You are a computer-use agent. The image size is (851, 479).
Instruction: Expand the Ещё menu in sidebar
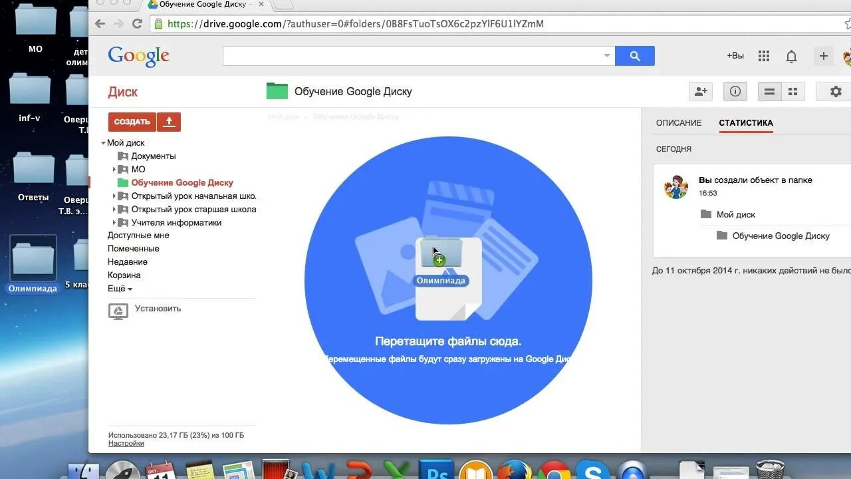(120, 289)
